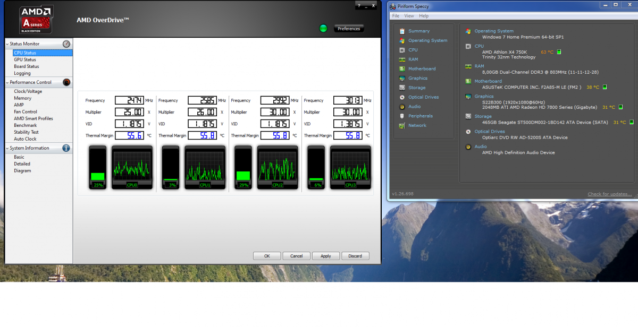Click the Motherboard icon in Speccy sidebar
Screen dimensions: 638x327
(x=402, y=69)
